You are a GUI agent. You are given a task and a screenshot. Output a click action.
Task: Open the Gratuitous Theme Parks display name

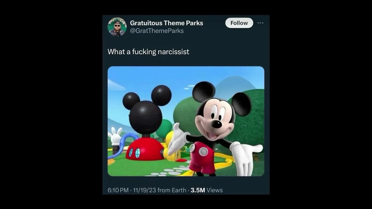(x=167, y=23)
